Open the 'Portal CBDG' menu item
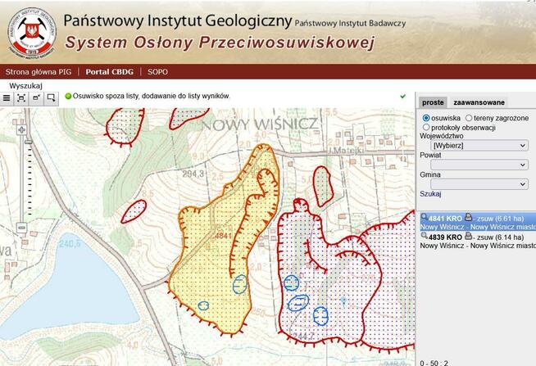The width and height of the screenshot is (536, 366). (x=111, y=71)
